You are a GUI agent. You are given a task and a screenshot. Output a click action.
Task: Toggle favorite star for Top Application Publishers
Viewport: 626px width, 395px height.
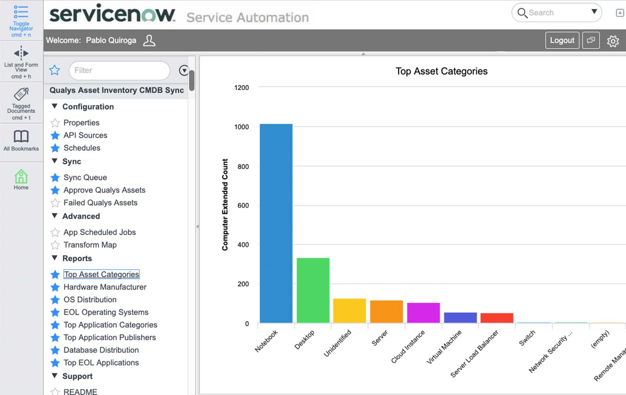[x=55, y=338]
